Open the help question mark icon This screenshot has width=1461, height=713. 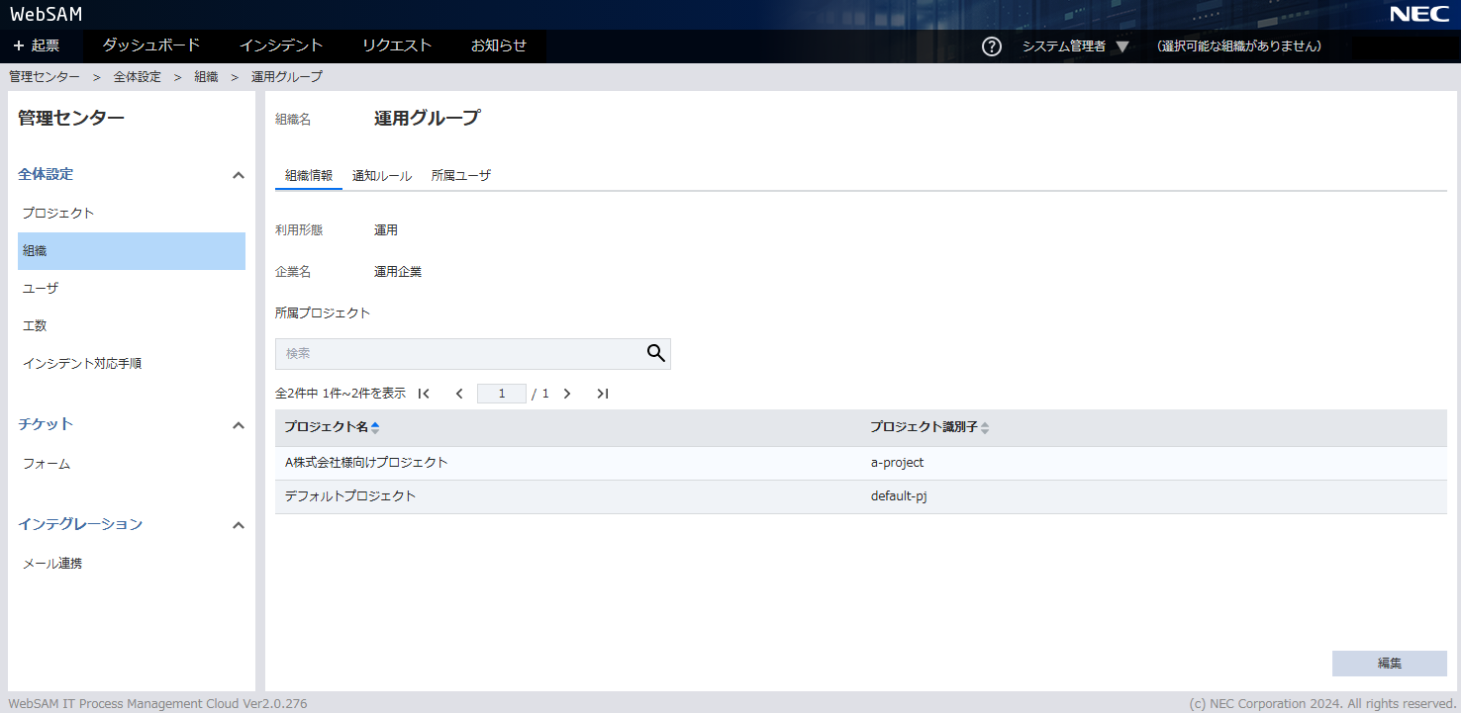992,46
